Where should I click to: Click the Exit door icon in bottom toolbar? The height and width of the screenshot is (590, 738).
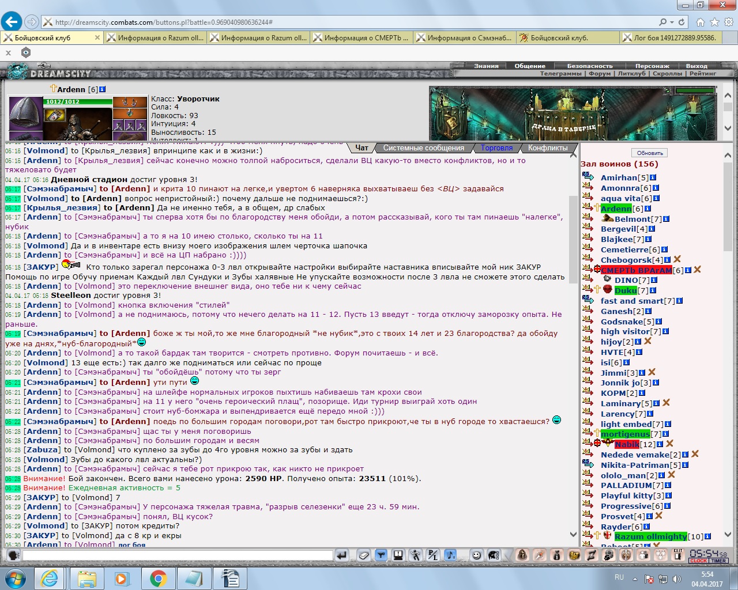pyautogui.click(x=678, y=555)
